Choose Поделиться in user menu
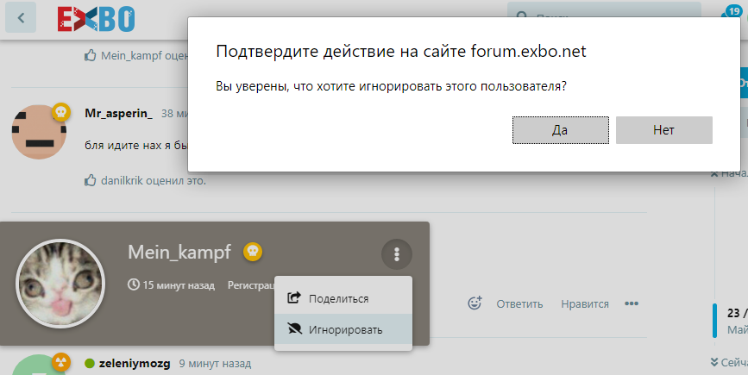This screenshot has height=375, width=748. click(x=343, y=299)
